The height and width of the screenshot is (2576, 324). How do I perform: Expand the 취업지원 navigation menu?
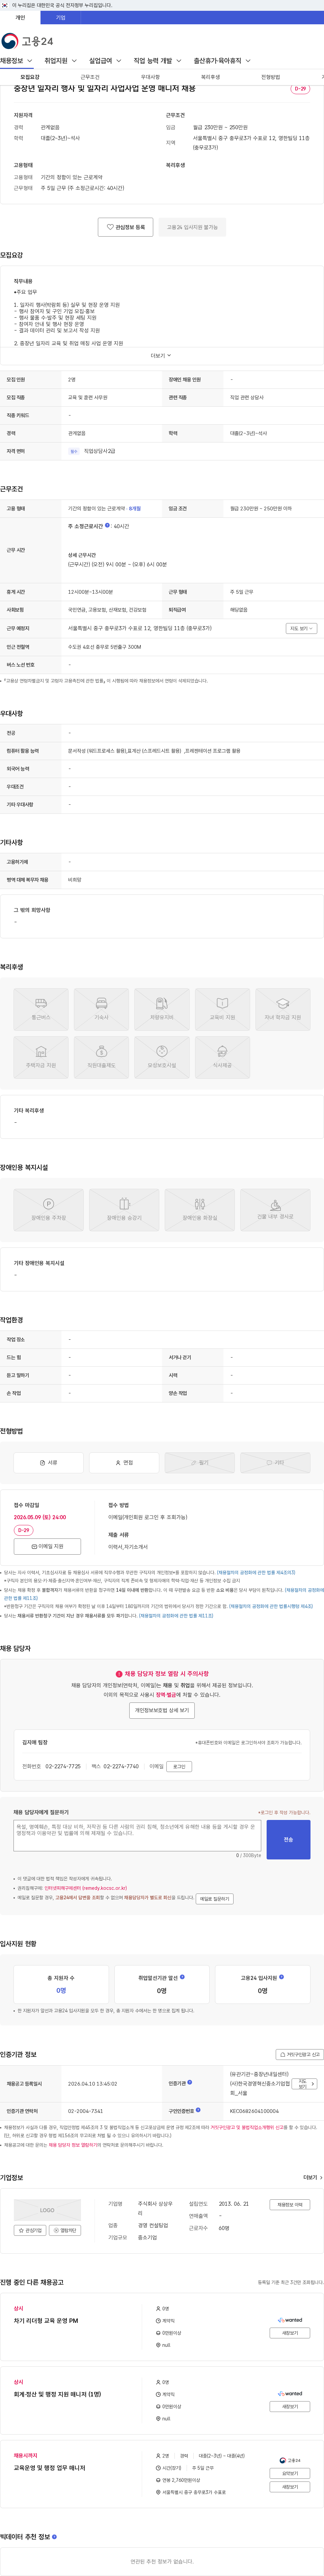click(x=61, y=61)
